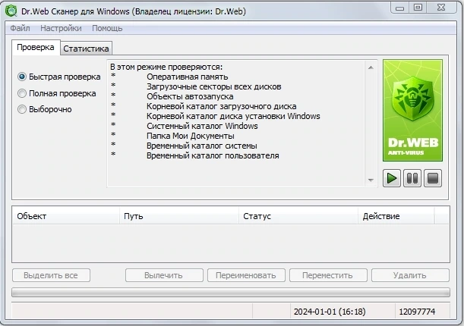Click the Удалить button
The width and height of the screenshot is (464, 326).
410,275
